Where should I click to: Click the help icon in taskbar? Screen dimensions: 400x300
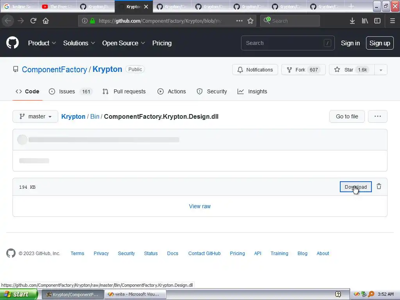tap(338, 294)
